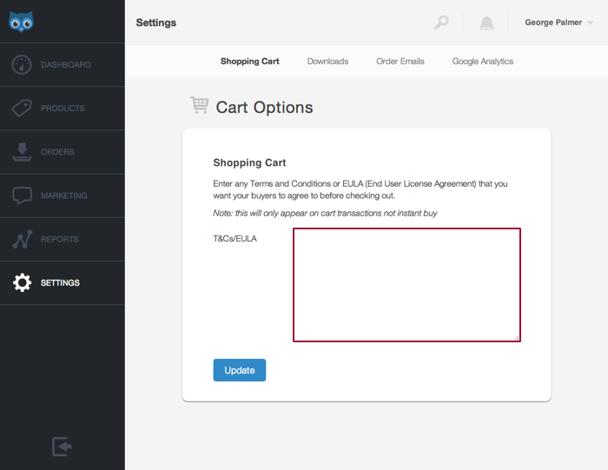The width and height of the screenshot is (608, 470).
Task: Show notifications via the bell icon
Action: point(486,23)
